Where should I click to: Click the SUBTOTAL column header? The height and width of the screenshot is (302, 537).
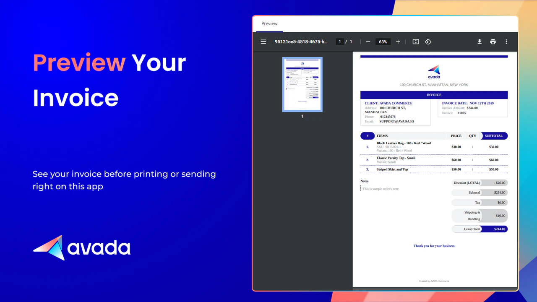coord(494,136)
